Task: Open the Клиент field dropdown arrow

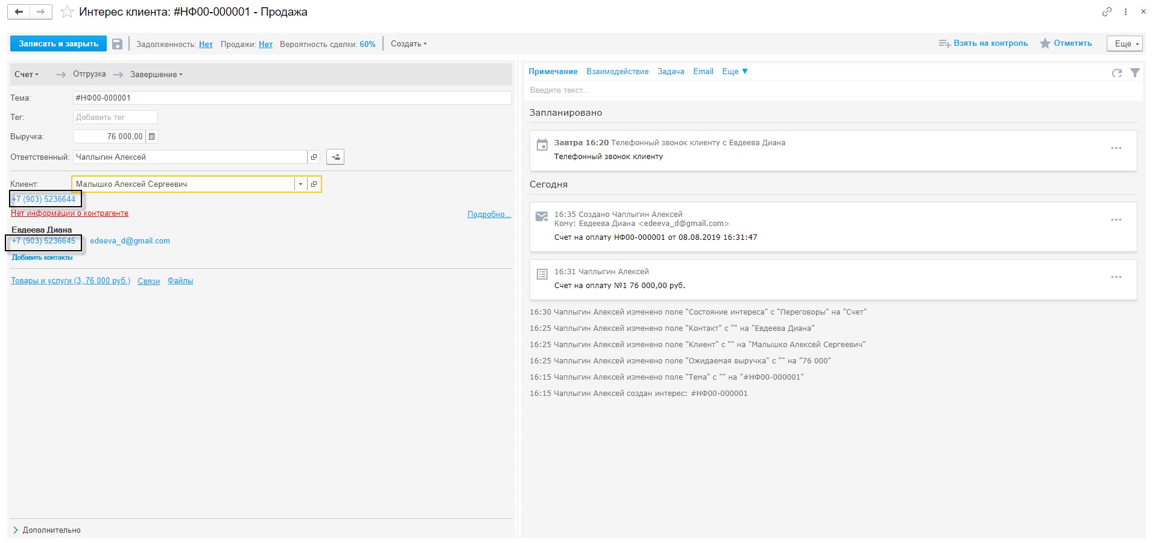Action: [300, 184]
